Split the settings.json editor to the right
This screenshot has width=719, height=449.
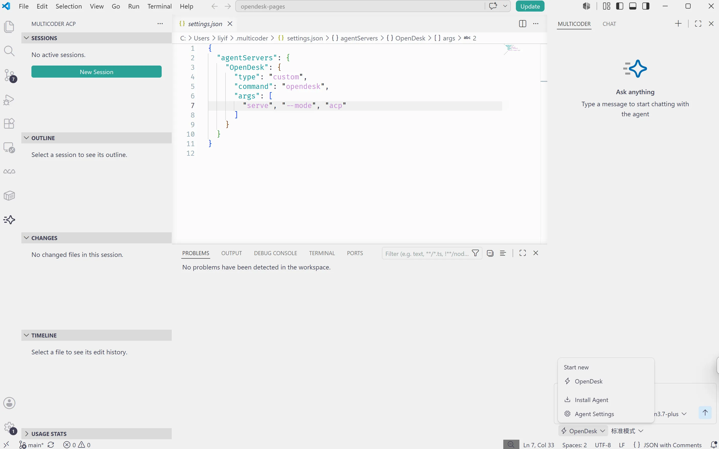point(522,24)
